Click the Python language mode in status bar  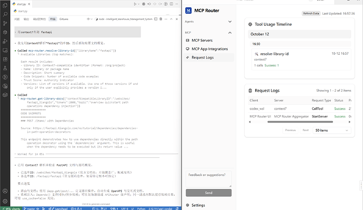(x=141, y=208)
